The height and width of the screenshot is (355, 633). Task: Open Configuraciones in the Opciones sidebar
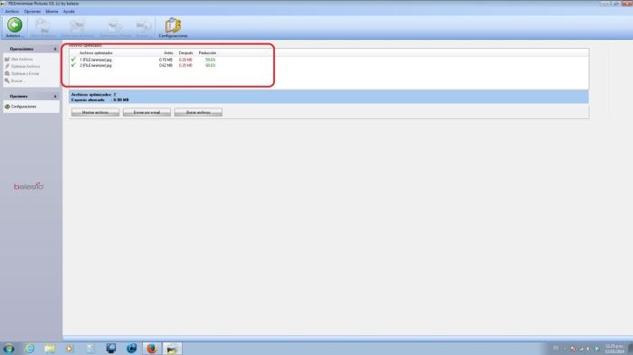24,107
